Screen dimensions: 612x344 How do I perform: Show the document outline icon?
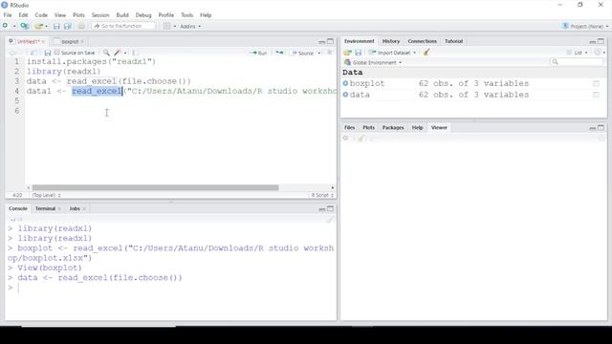pyautogui.click(x=329, y=53)
